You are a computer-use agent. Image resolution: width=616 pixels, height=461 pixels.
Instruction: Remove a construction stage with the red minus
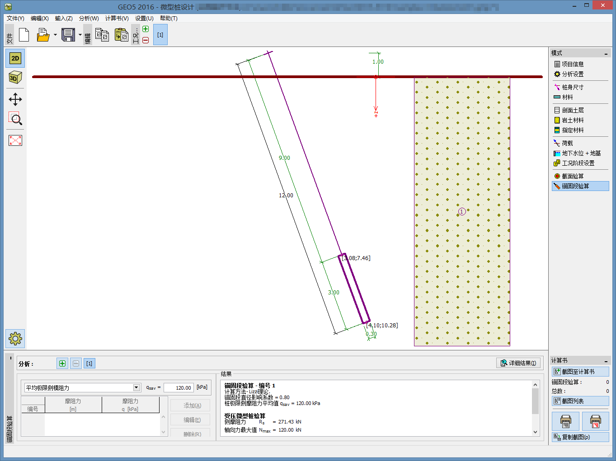pyautogui.click(x=146, y=40)
